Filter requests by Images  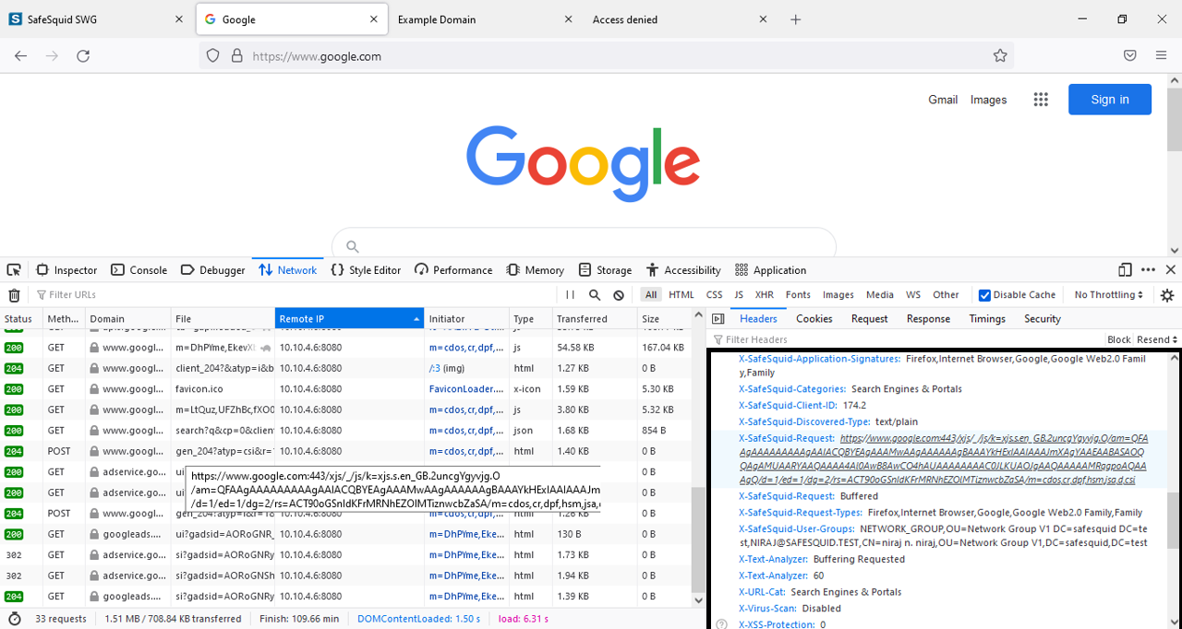[838, 295]
